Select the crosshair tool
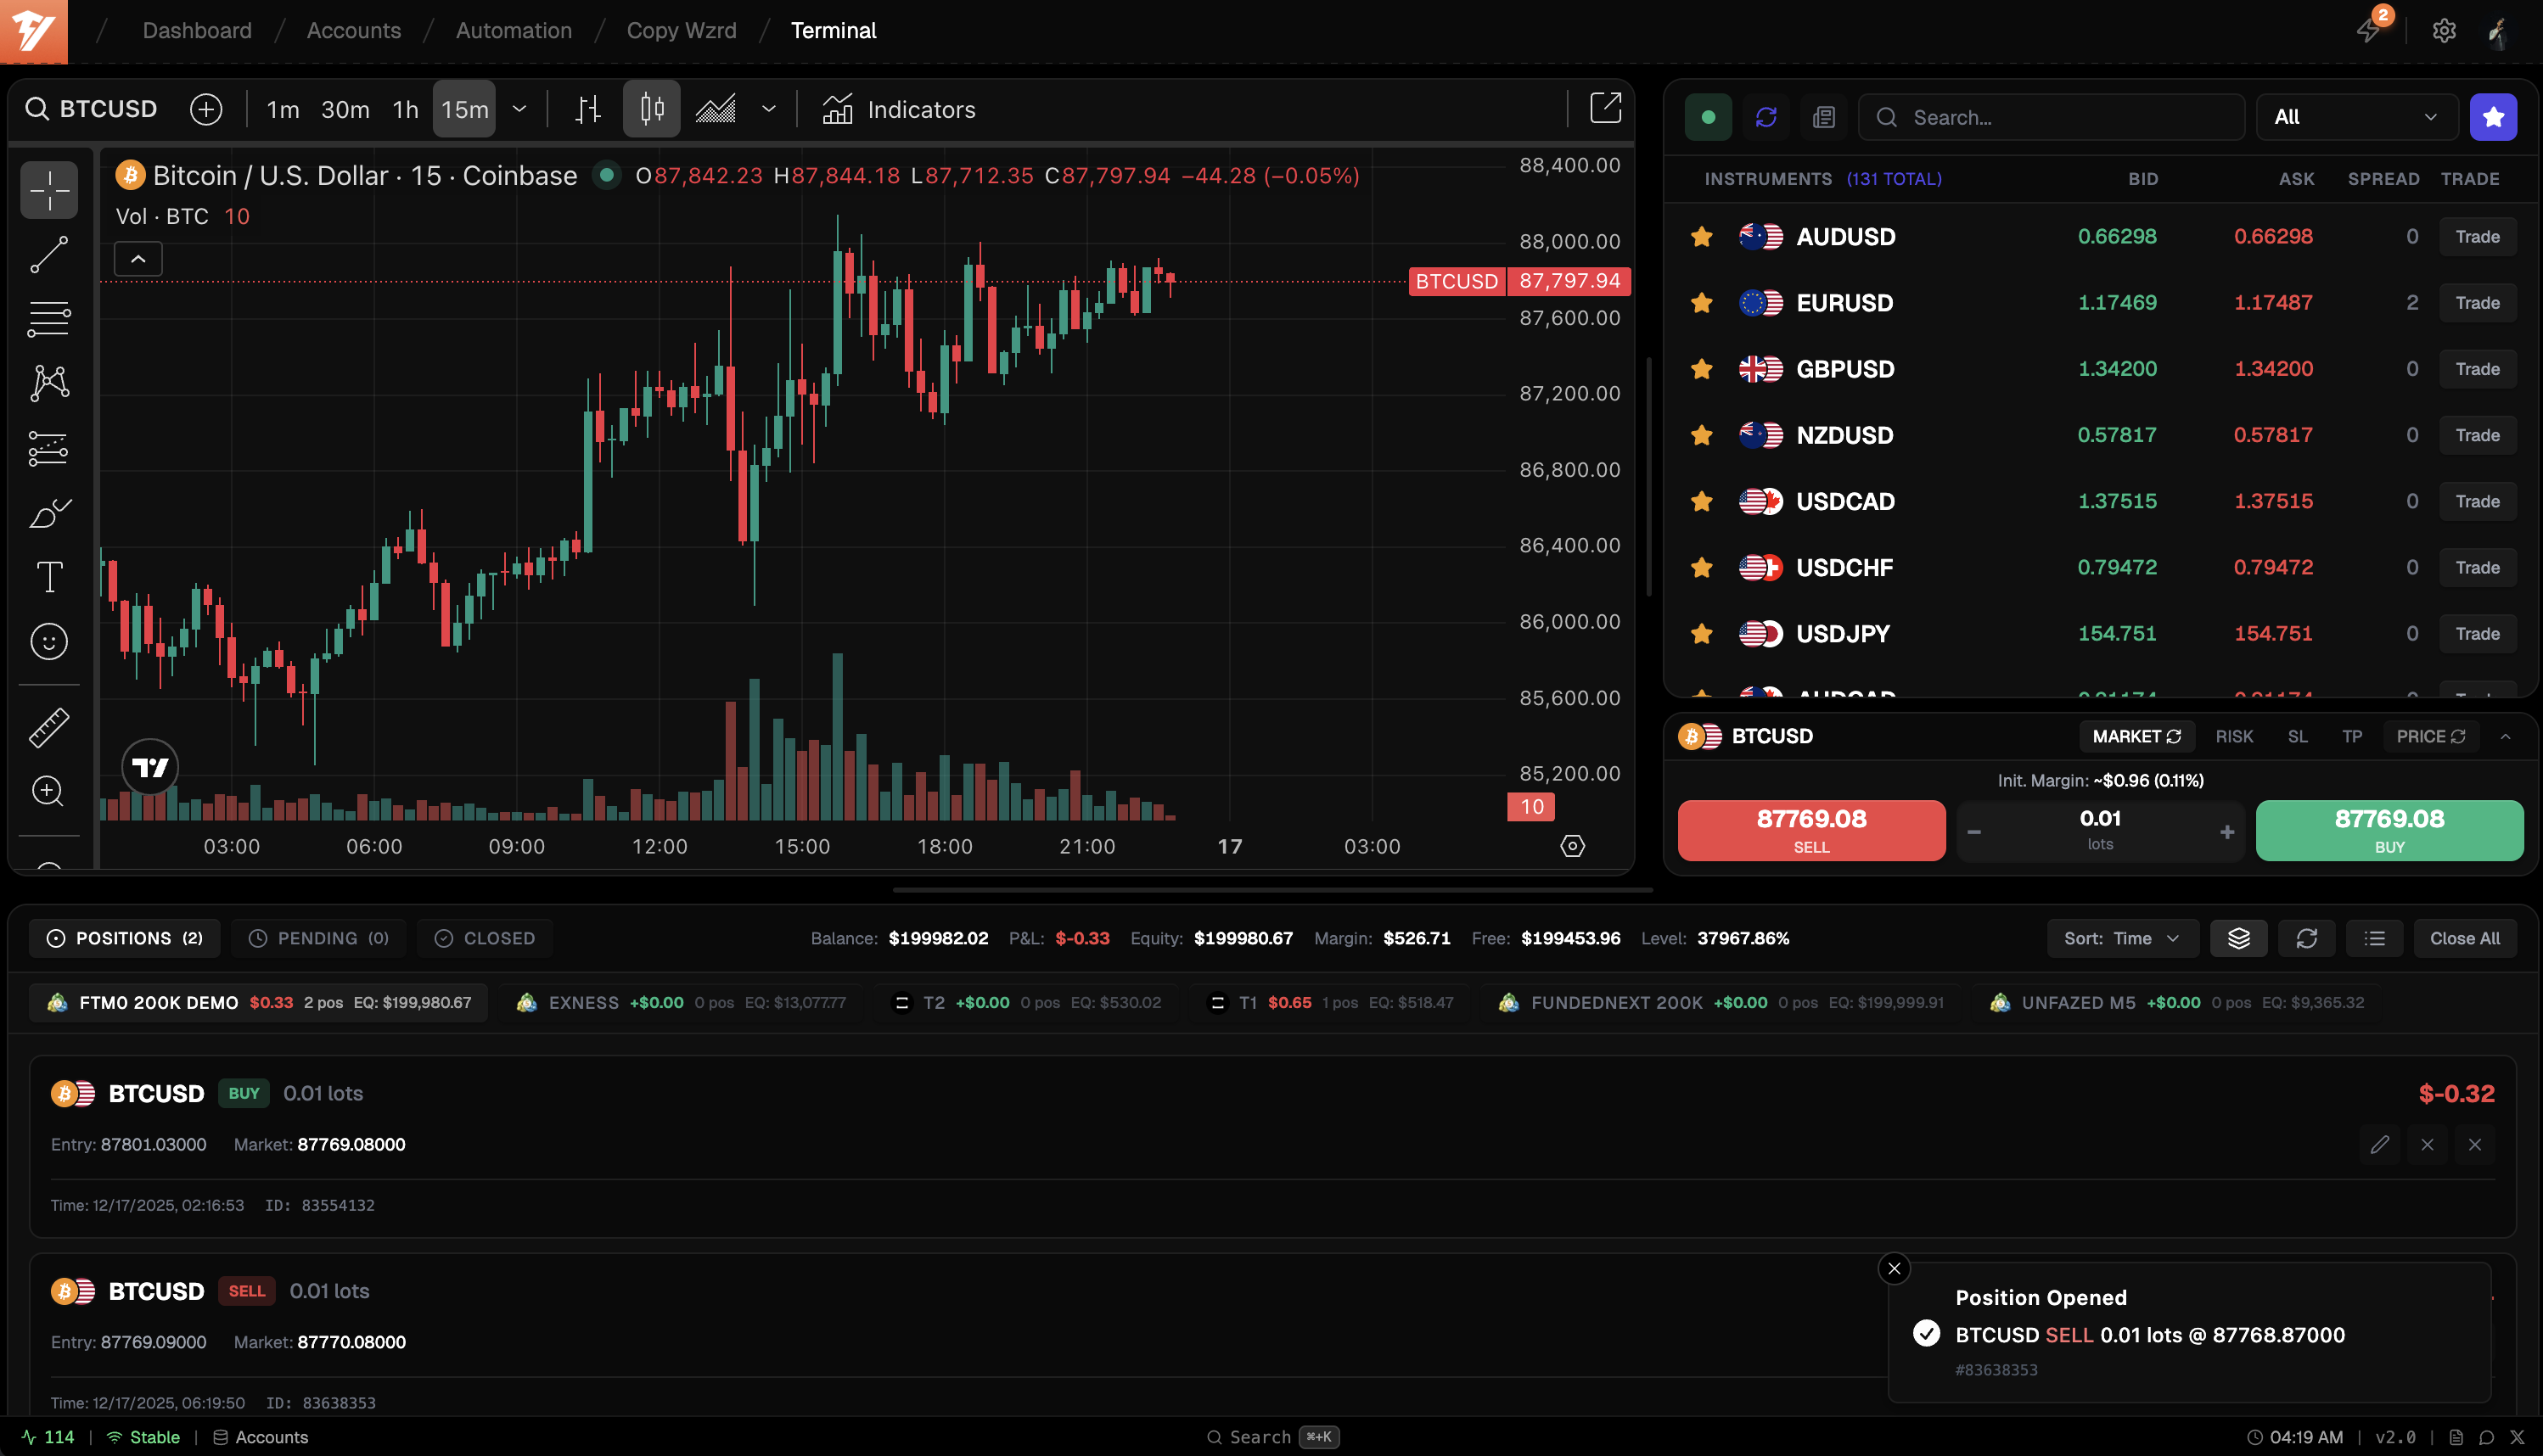The width and height of the screenshot is (2543, 1456). [x=49, y=189]
